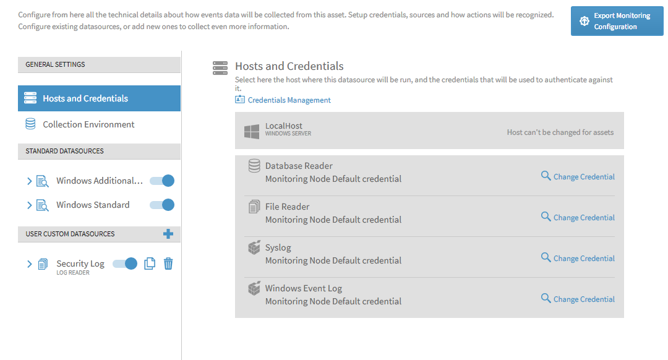Expand the Windows Standard datasource chevron
The image size is (668, 360).
tap(30, 205)
